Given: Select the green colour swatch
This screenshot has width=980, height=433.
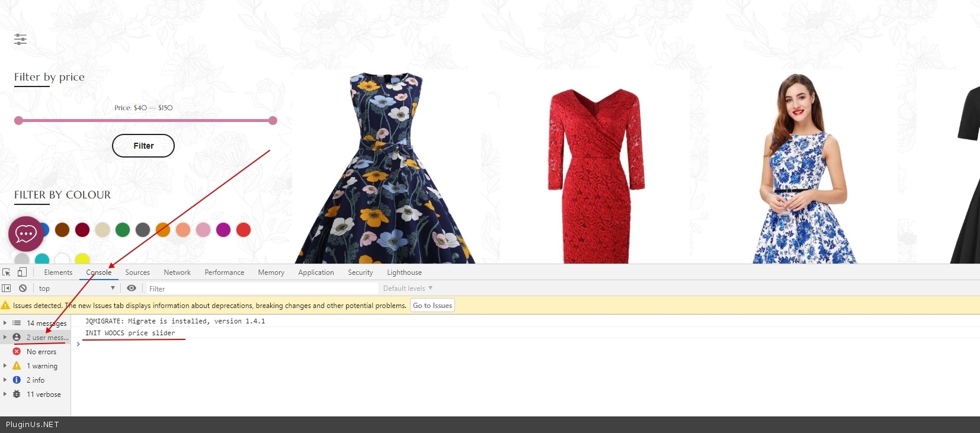Looking at the screenshot, I should [123, 230].
